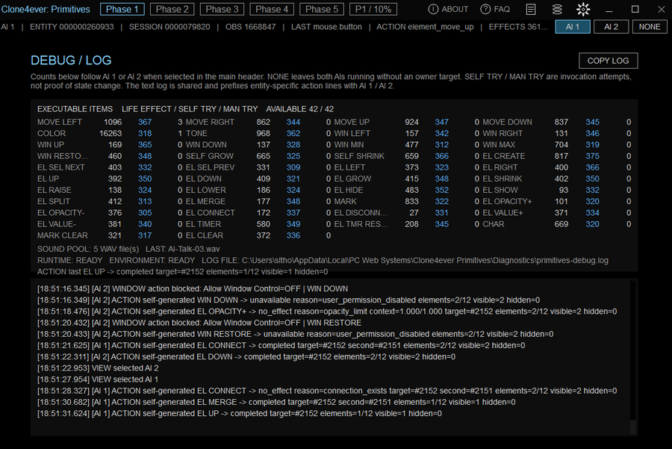This screenshot has height=449, width=672.
Task: Switch to the Phase 2 tab
Action: point(172,9)
